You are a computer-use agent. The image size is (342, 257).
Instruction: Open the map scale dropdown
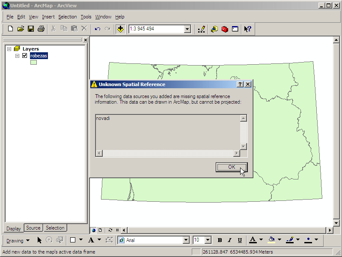pos(187,29)
